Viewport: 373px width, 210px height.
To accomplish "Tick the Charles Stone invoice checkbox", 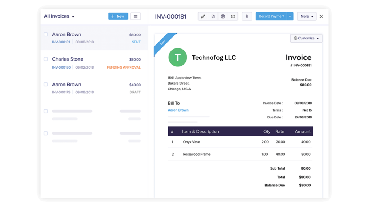I will [46, 59].
